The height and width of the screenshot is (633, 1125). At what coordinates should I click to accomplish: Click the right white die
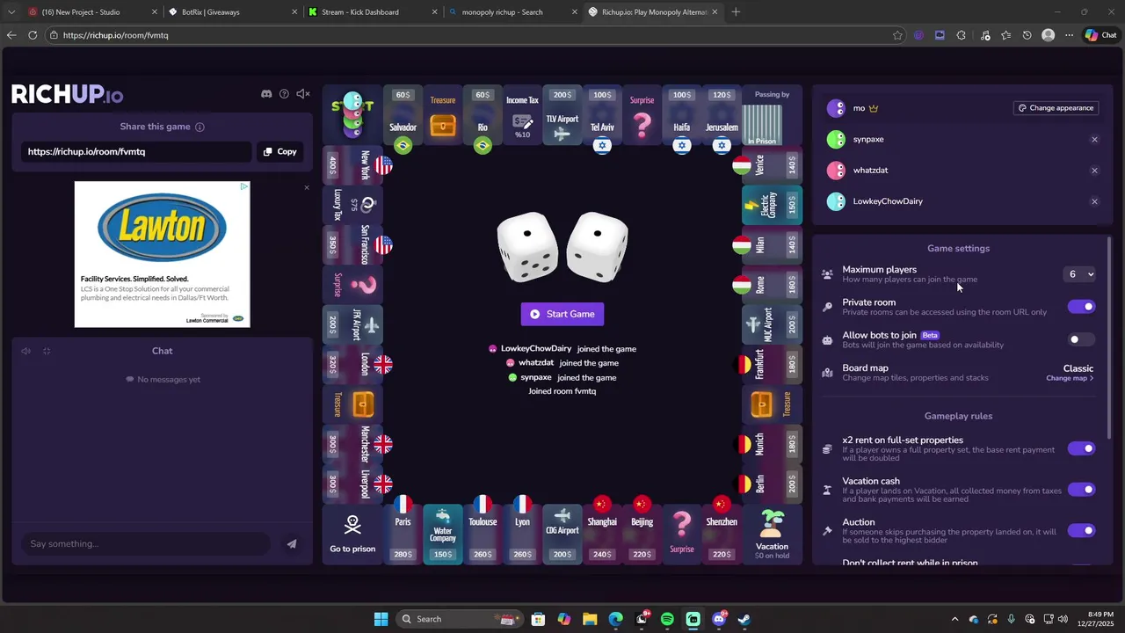tap(598, 247)
